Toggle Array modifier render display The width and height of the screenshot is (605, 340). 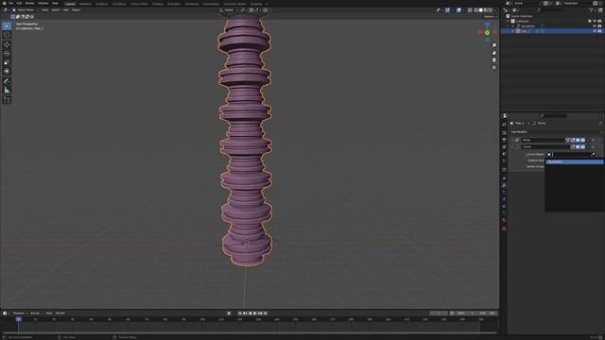(x=582, y=140)
